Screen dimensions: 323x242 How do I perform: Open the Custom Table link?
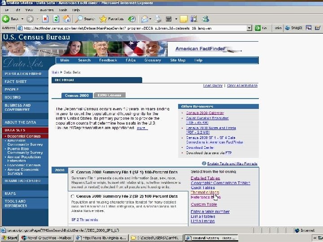204,204
